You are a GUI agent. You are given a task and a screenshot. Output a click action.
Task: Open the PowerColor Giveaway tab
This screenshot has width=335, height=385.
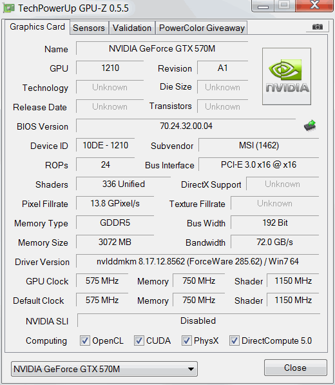(202, 28)
